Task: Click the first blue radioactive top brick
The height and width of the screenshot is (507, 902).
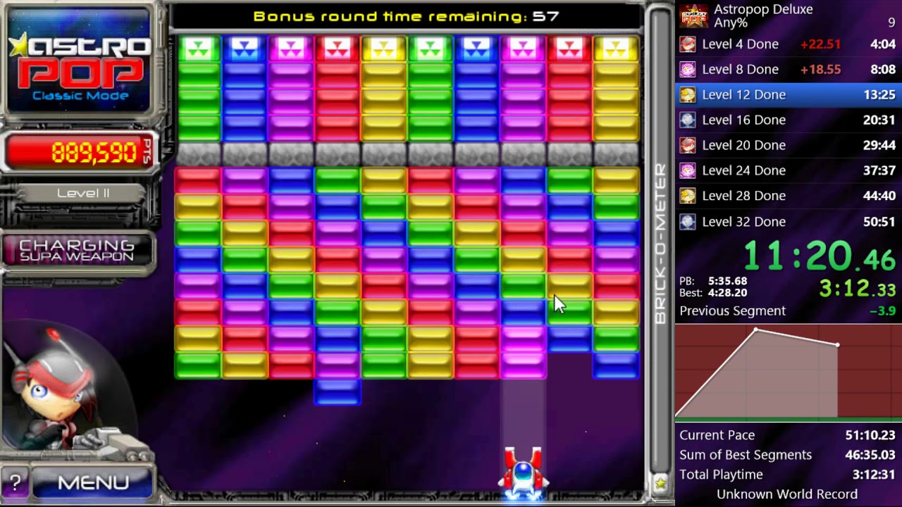Action: (245, 48)
